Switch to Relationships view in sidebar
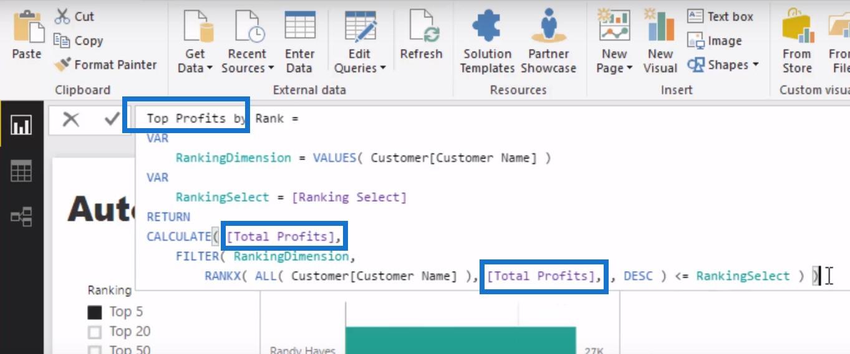This screenshot has height=354, width=850. (21, 217)
